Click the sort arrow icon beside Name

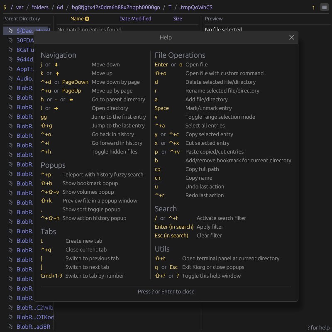[x=87, y=19]
